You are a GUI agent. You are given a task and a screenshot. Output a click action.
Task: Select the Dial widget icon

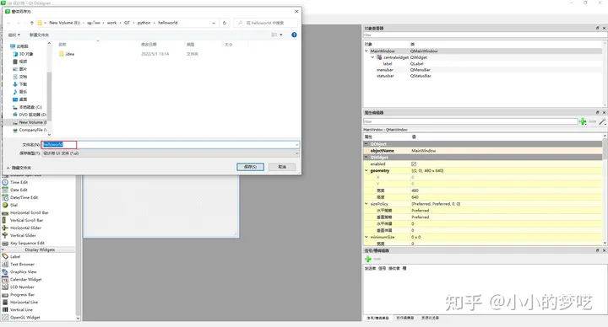tap(5, 205)
